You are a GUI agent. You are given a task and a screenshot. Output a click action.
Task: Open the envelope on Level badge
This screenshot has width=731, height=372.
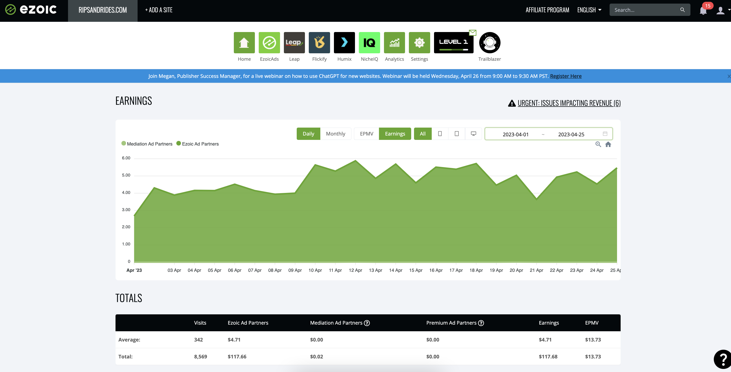[473, 33]
